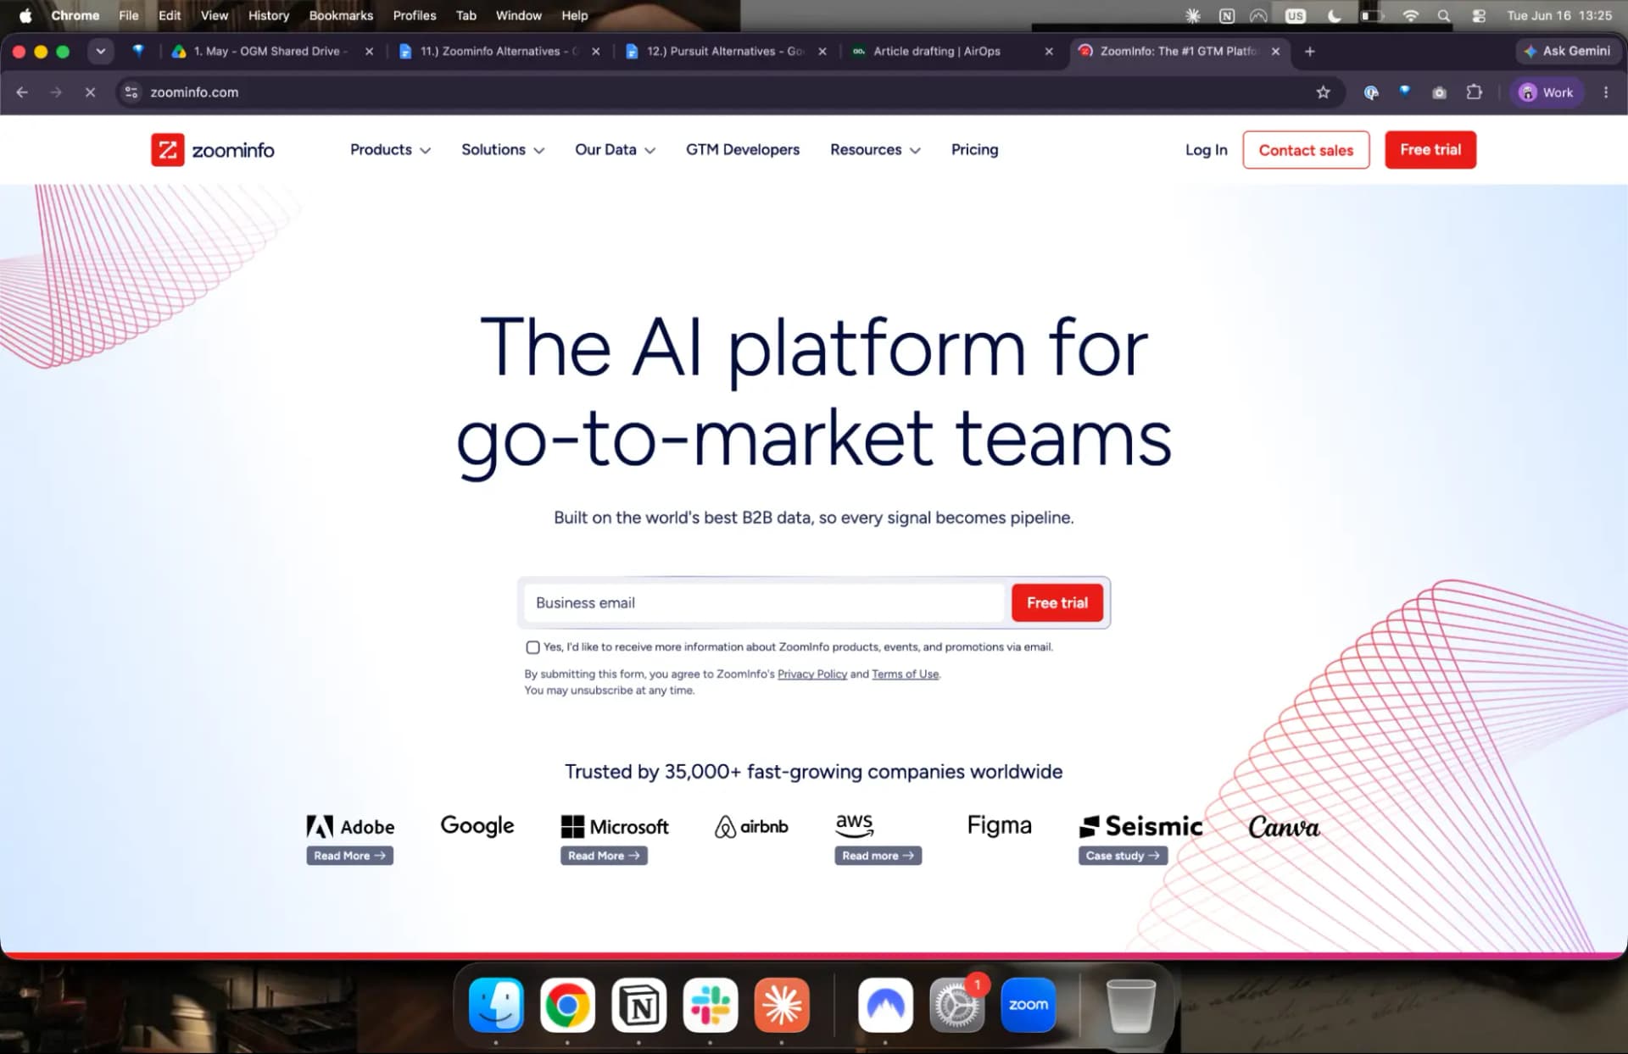Image resolution: width=1628 pixels, height=1054 pixels.
Task: Open Slack from the dock
Action: pos(711,1005)
